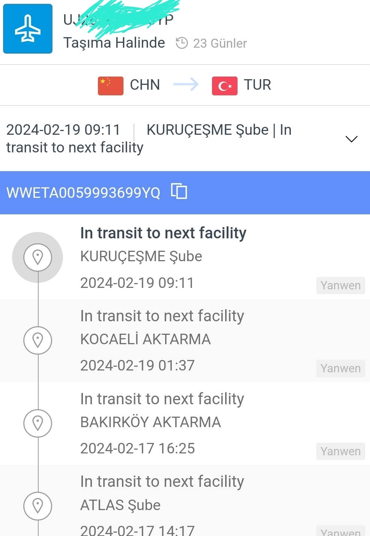Tap the right arrow between CHN and TUR
Image resolution: width=370 pixels, height=536 pixels.
point(186,84)
